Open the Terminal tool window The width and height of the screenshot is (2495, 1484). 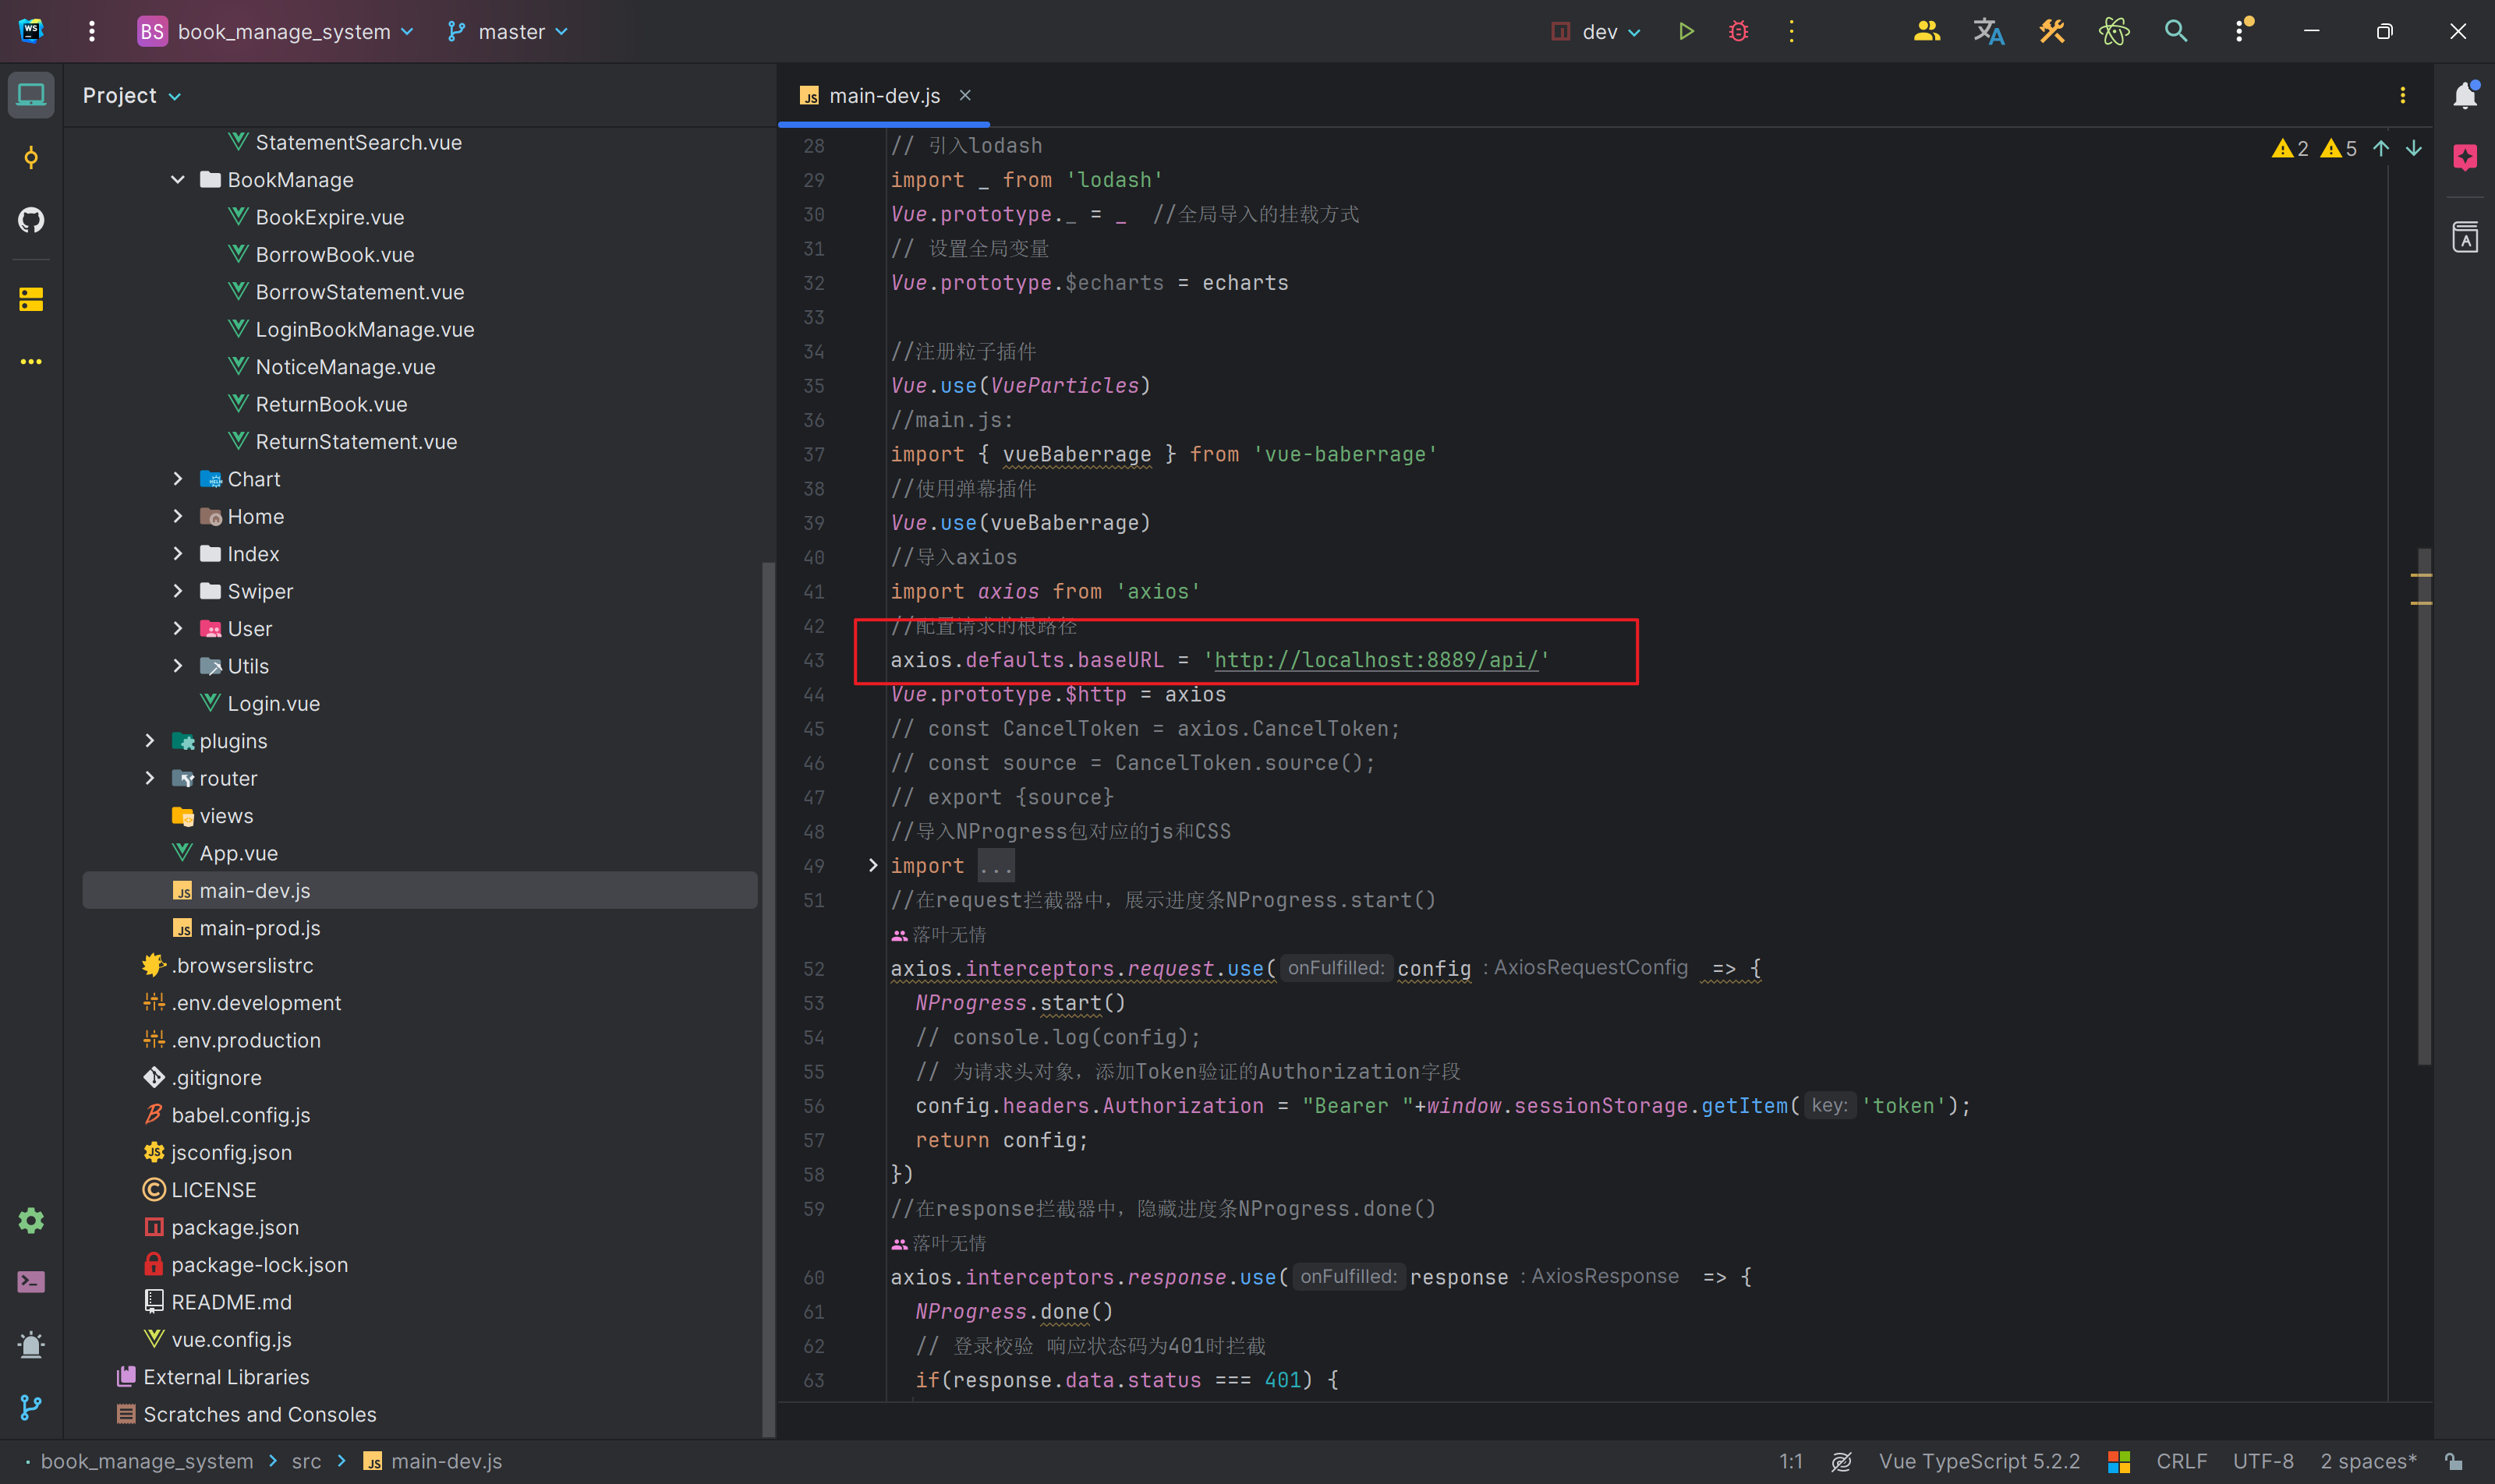(x=31, y=1282)
